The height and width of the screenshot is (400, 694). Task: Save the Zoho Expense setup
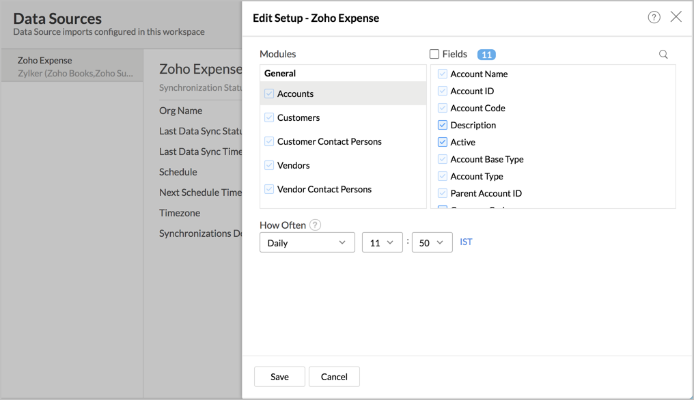click(279, 376)
